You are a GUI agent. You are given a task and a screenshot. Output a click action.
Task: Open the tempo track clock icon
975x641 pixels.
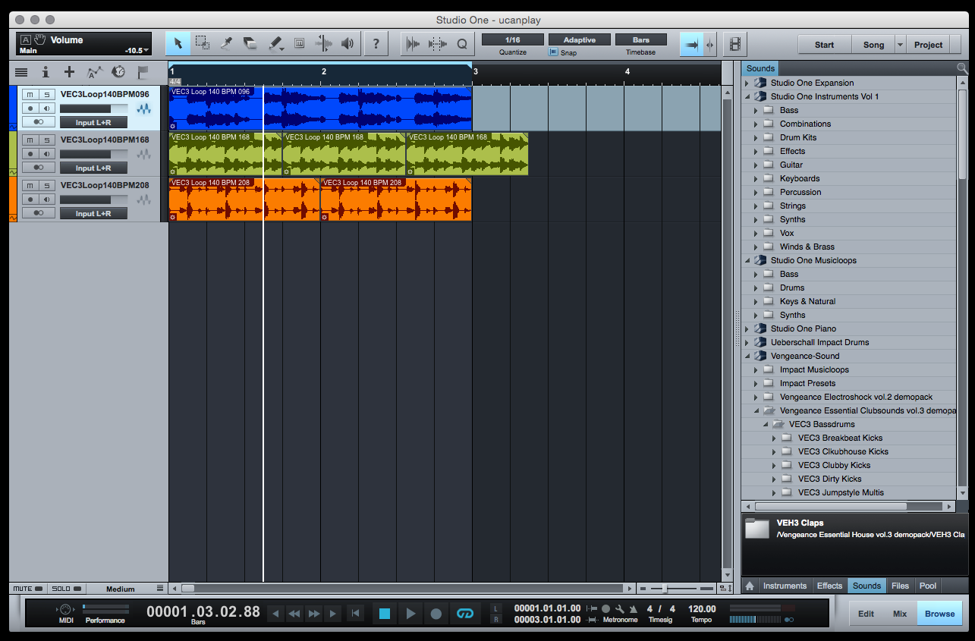click(118, 72)
